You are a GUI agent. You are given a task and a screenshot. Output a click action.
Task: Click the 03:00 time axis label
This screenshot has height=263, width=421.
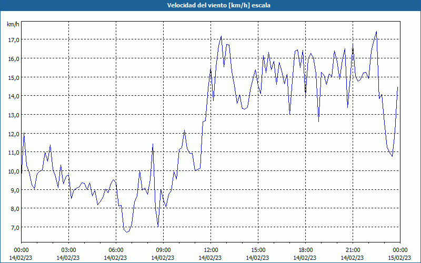click(68, 250)
